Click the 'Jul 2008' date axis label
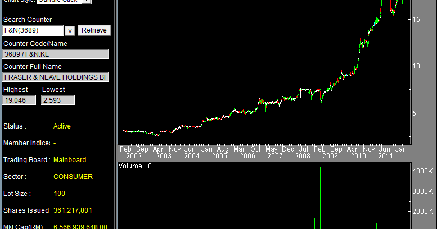437x229 pixels. (x=303, y=153)
